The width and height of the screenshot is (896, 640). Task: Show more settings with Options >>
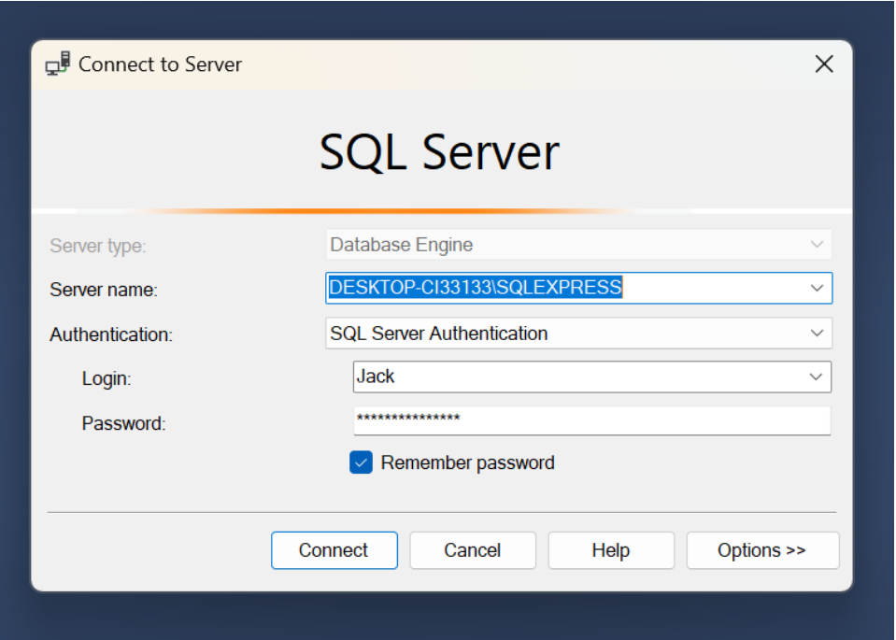(762, 550)
